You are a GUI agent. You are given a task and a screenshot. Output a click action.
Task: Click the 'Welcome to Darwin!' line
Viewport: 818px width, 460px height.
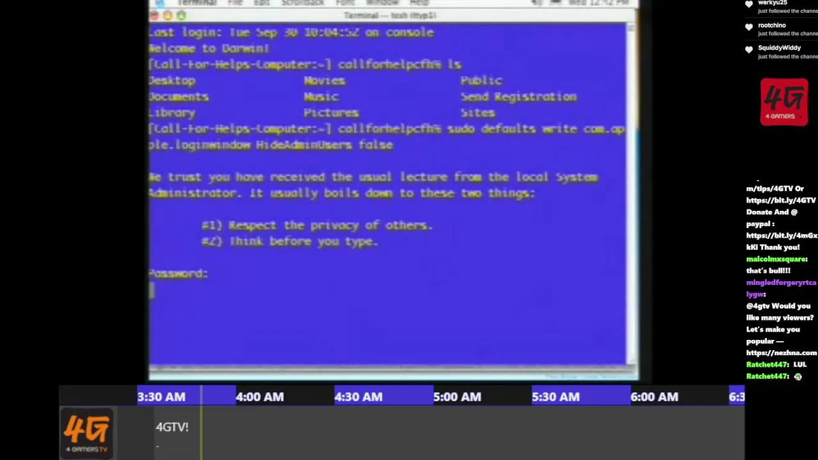(209, 48)
